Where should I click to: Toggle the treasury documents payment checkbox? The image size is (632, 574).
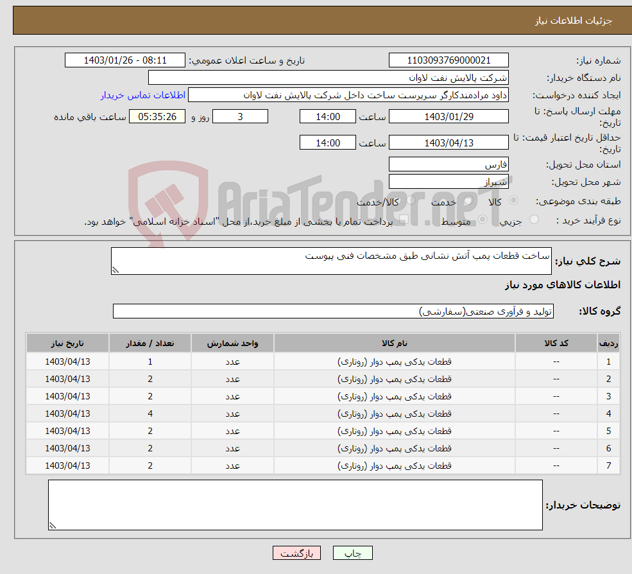404,220
